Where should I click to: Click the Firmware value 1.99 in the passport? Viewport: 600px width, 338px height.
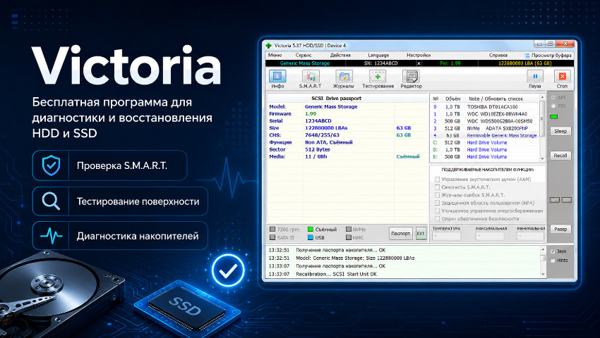[x=311, y=114]
